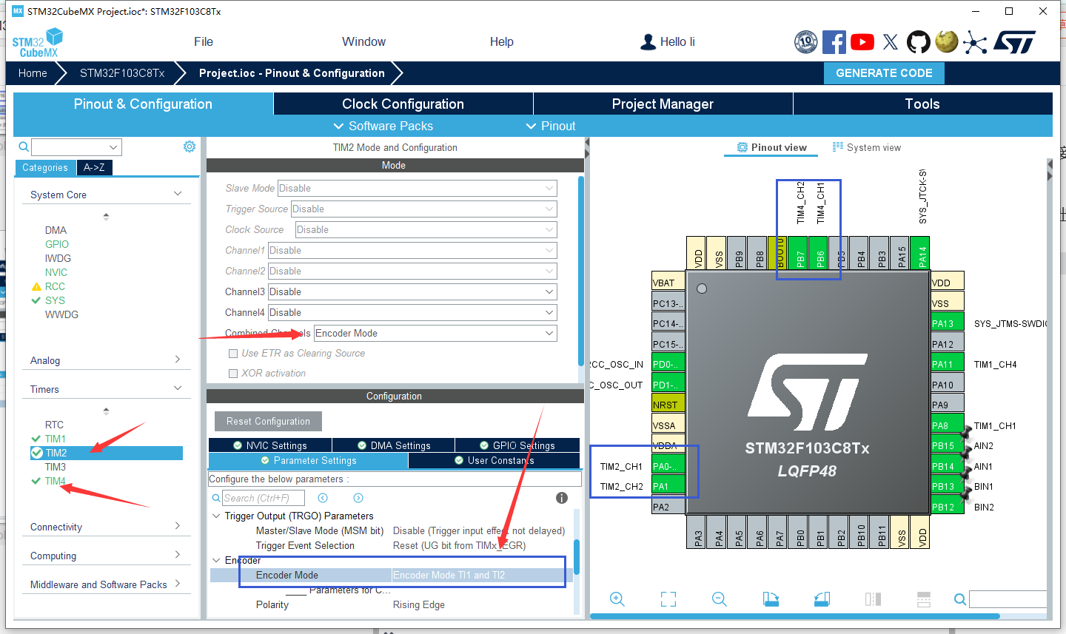The image size is (1066, 634).
Task: Click the vertical split layout icon
Action: point(873,599)
